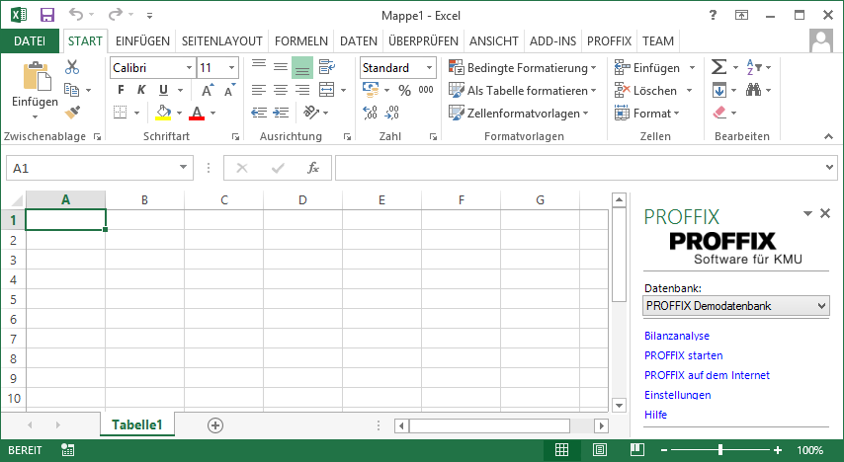Toggle italic formatting K
844x462 pixels.
click(141, 90)
